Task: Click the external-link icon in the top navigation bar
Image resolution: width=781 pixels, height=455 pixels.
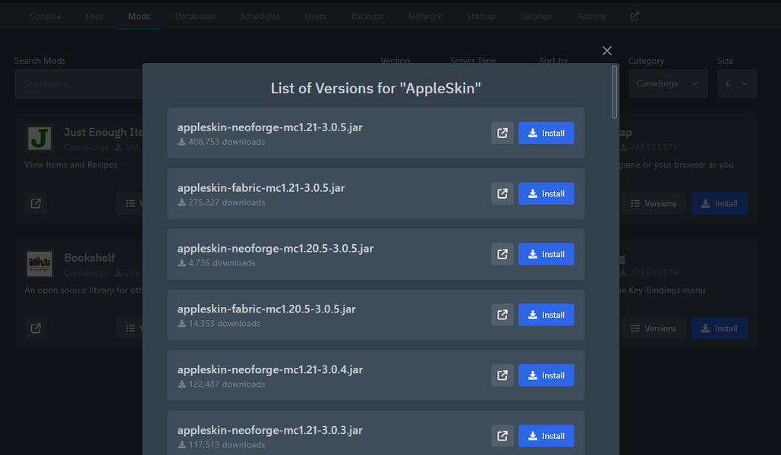Action: click(634, 16)
